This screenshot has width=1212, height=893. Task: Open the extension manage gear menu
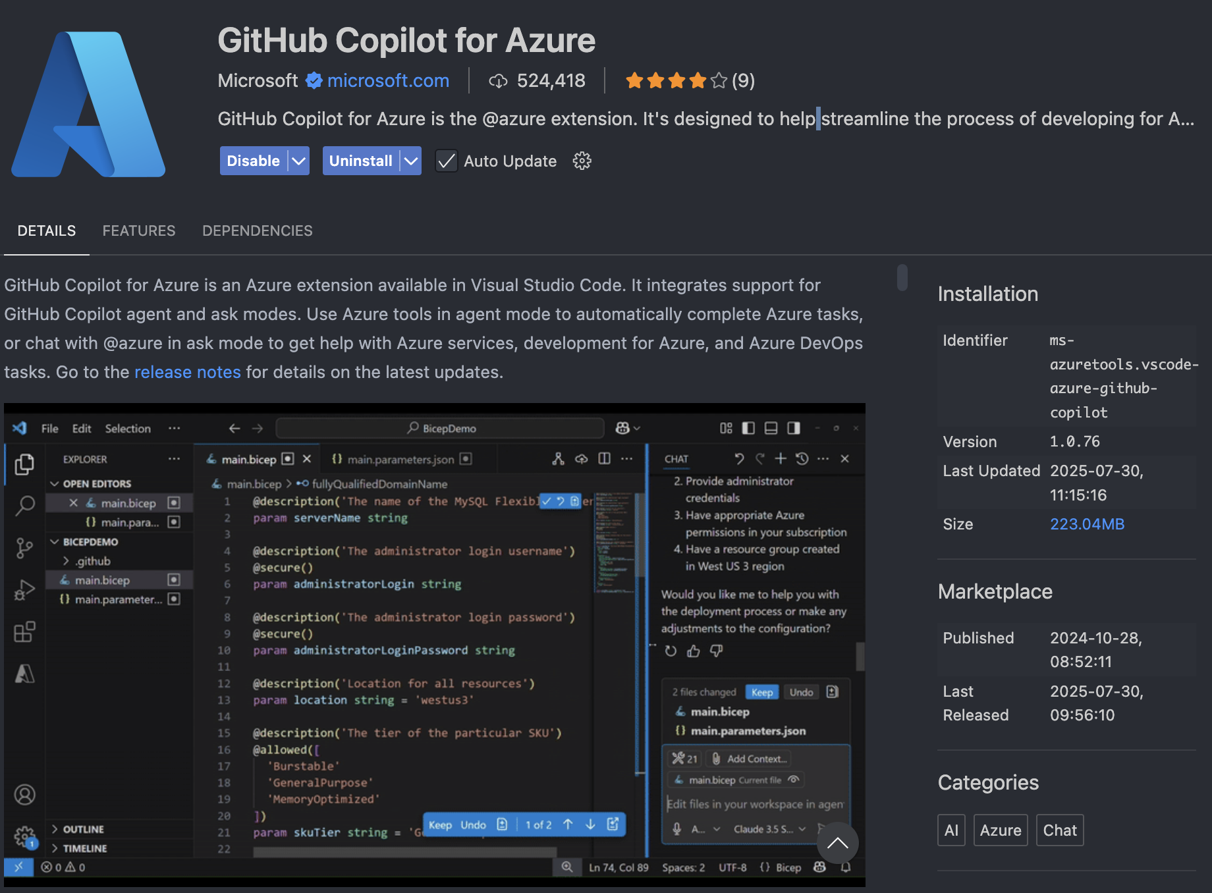[582, 161]
